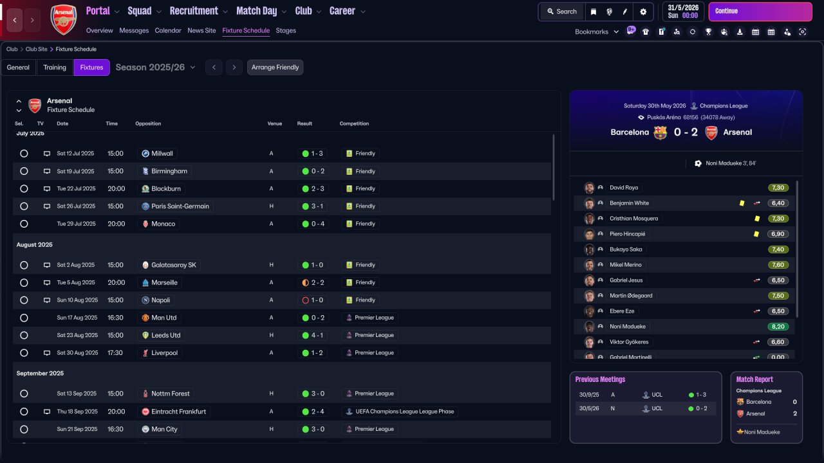
Task: Open the News Site sub-tab
Action: click(x=201, y=30)
